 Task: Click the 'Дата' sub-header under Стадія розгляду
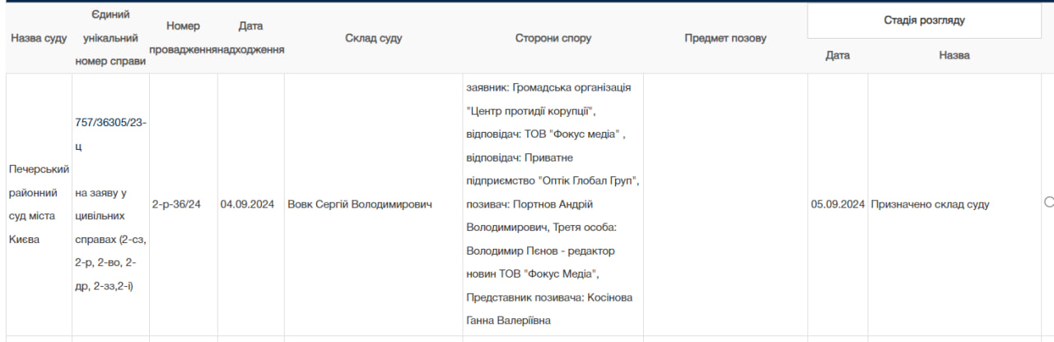coord(837,55)
